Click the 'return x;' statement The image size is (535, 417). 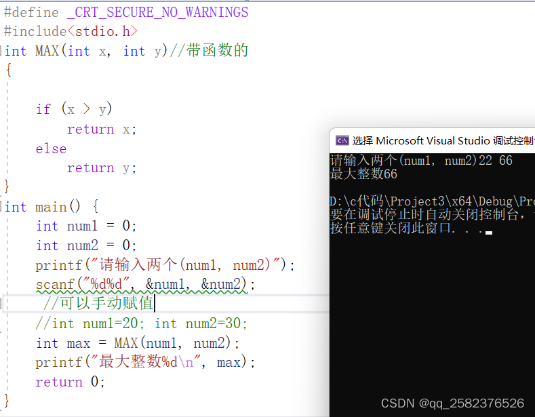[102, 130]
